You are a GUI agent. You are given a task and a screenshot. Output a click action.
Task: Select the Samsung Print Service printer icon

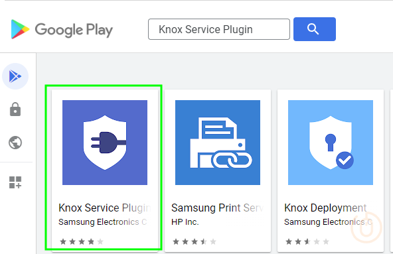[x=218, y=143]
